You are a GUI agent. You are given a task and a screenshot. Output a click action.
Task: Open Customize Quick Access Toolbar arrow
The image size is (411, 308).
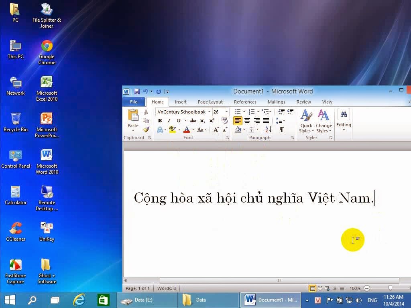pos(167,92)
